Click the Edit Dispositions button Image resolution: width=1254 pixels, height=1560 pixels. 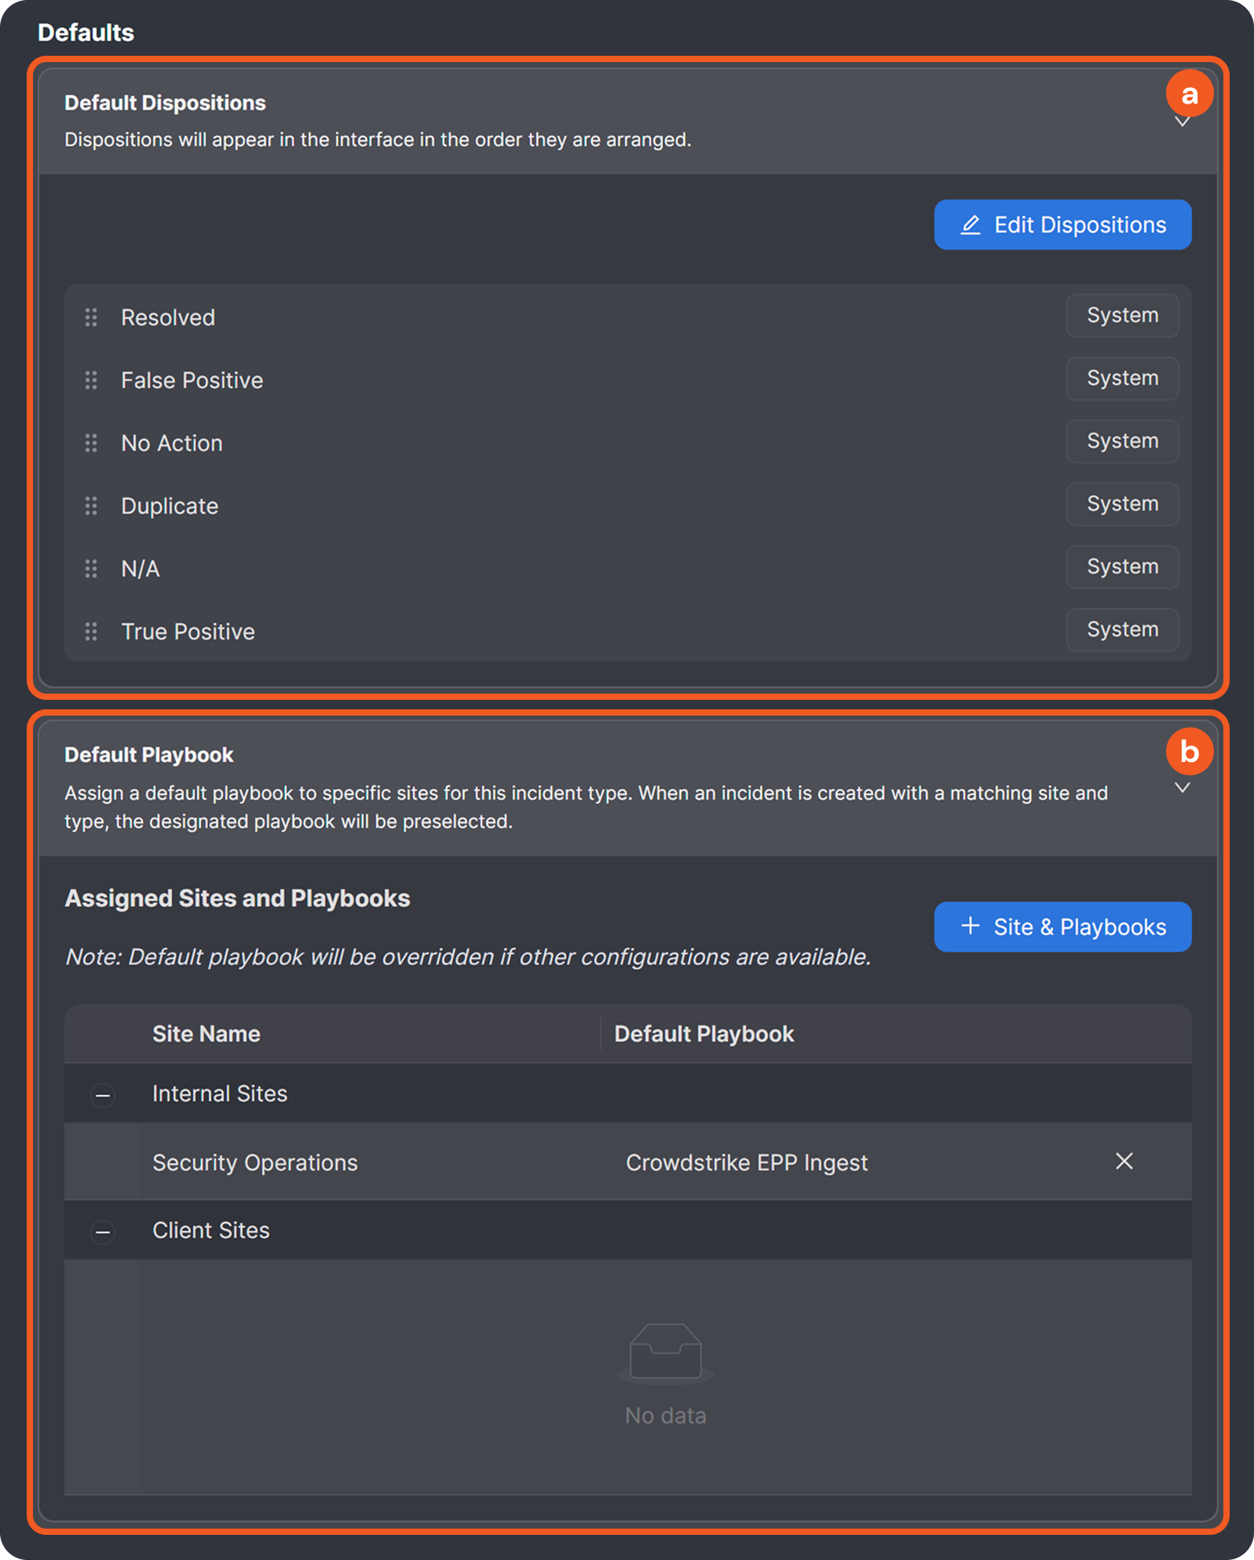1062,225
